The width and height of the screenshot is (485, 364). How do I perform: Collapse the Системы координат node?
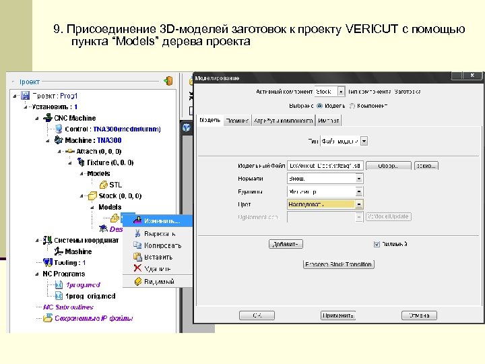point(37,241)
